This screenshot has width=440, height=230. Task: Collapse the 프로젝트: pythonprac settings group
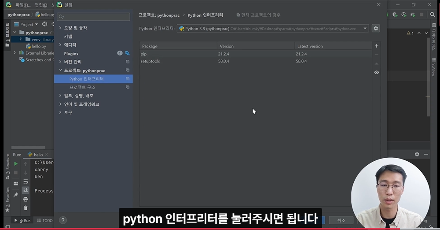point(60,70)
